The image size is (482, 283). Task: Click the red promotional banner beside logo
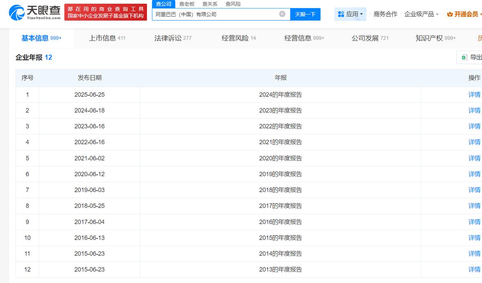106,12
